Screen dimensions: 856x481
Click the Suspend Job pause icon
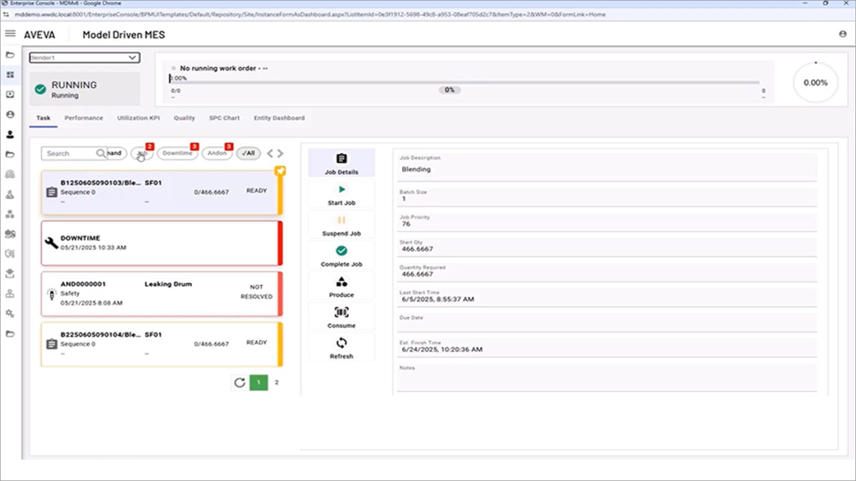click(342, 220)
